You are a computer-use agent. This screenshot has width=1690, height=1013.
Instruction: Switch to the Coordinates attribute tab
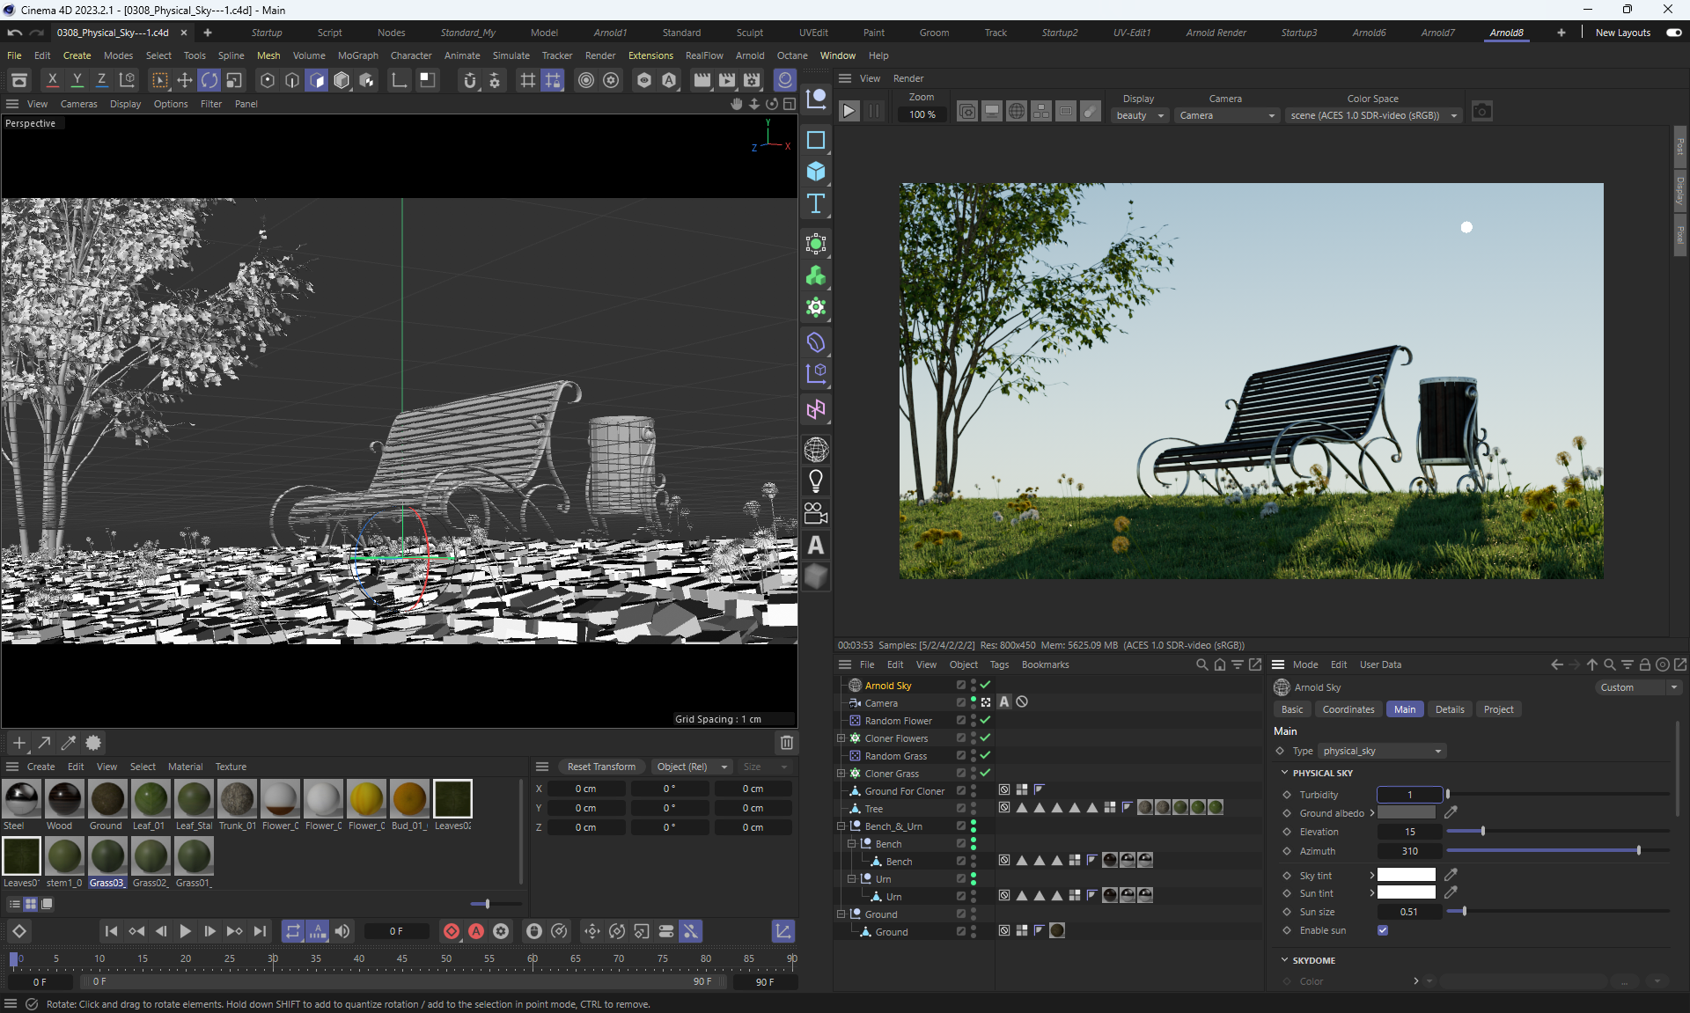1348,709
